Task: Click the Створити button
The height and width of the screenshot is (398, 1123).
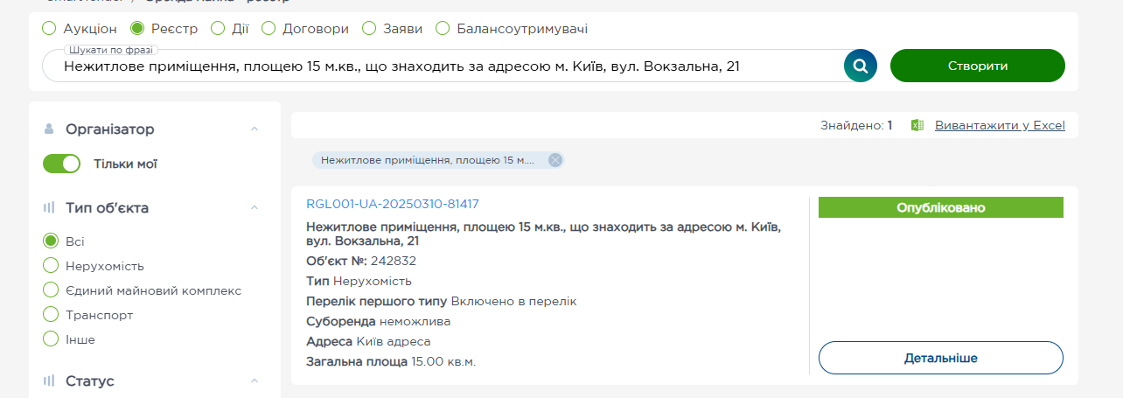Action: [x=978, y=66]
